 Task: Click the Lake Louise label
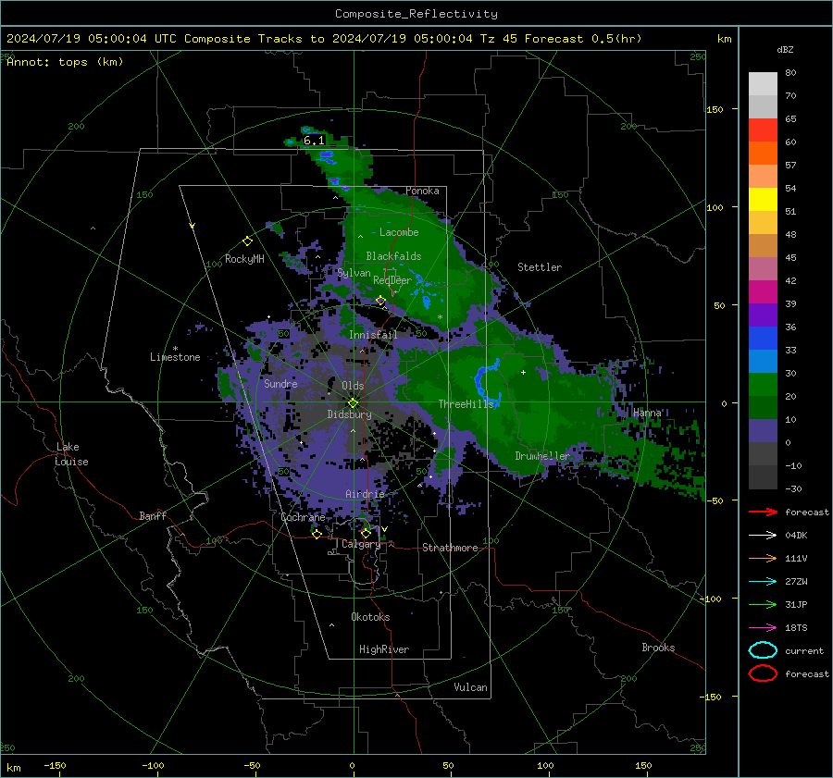pyautogui.click(x=71, y=454)
